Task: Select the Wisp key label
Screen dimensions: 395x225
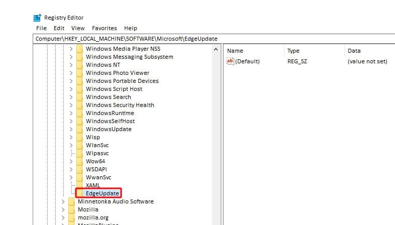Action: tap(92, 138)
